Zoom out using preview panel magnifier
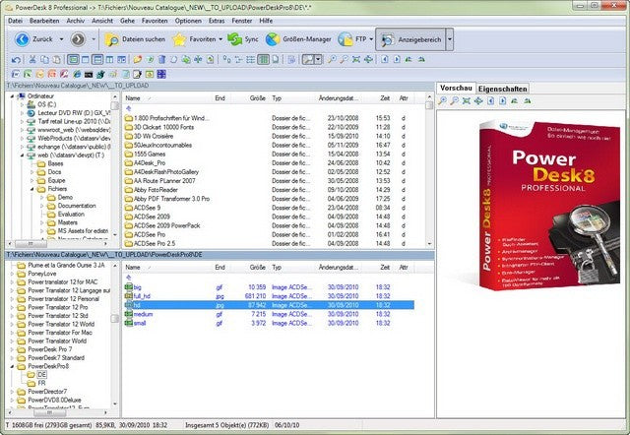Screen dimensions: 630x435 [454, 101]
